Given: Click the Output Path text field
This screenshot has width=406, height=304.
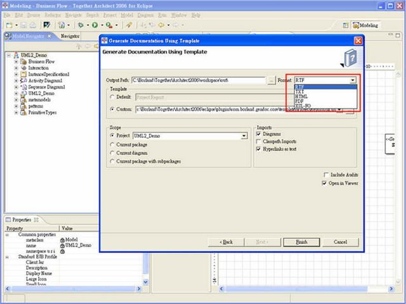Looking at the screenshot, I should 199,80.
